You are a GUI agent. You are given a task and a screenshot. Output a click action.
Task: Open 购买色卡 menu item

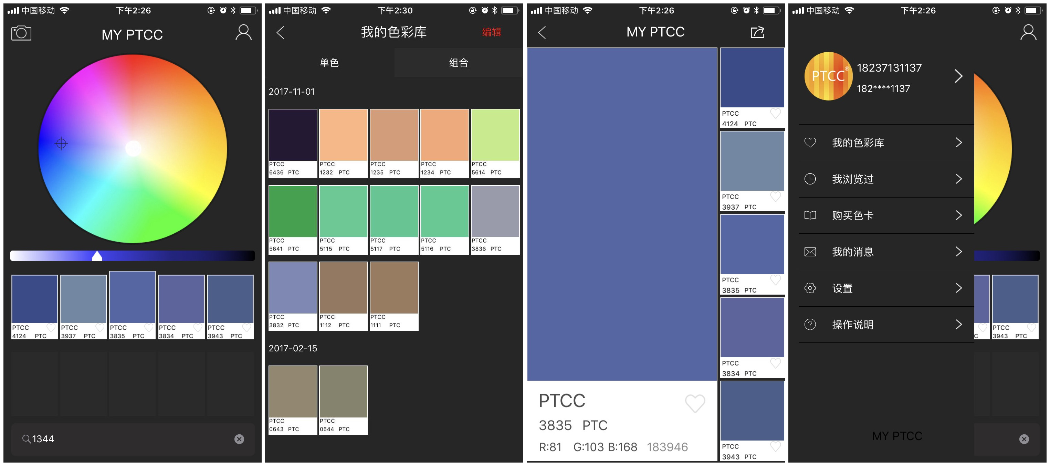click(886, 215)
